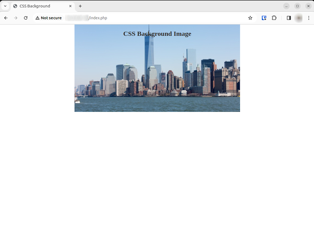Close the browser window

tap(308, 6)
